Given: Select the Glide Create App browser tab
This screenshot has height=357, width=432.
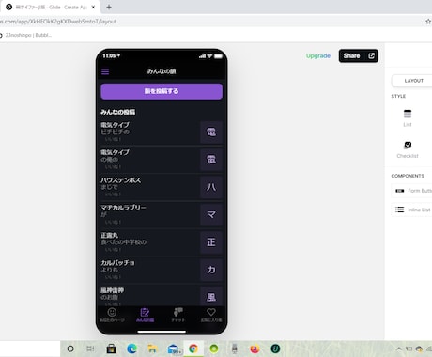Looking at the screenshot, I should (x=51, y=7).
